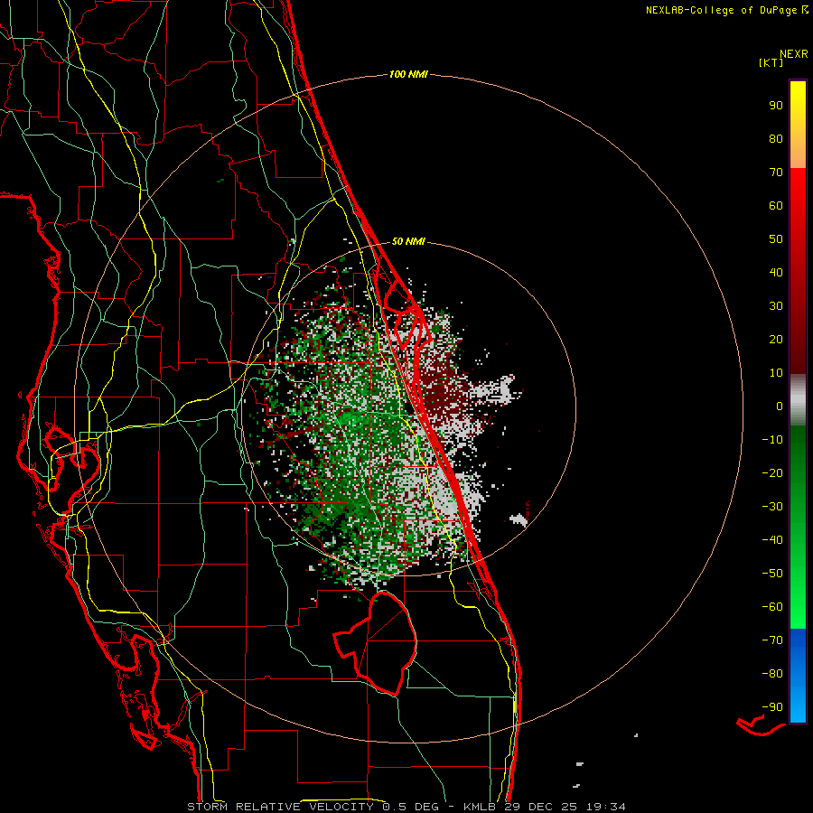Click the 50 value on the velocity scale
The image size is (813, 813).
click(x=776, y=239)
